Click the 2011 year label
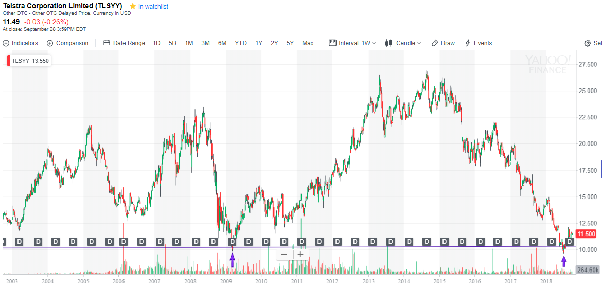602x288 pixels. [297, 281]
